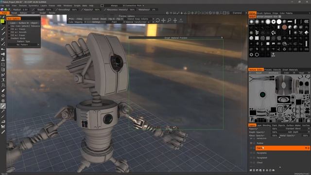Open the Color dropdown in Texture Editor

coord(288,73)
